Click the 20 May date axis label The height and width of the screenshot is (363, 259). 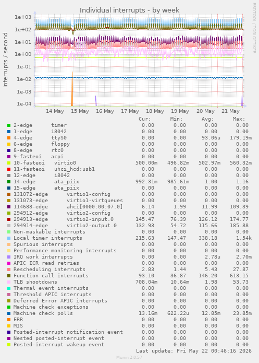205,111
